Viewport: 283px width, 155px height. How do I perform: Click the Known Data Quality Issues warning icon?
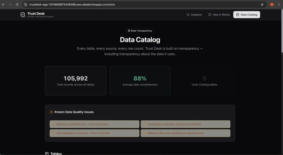click(51, 112)
